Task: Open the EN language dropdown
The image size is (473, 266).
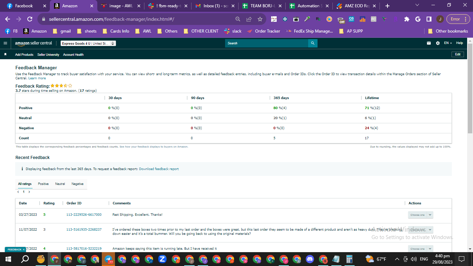Action: [x=448, y=43]
